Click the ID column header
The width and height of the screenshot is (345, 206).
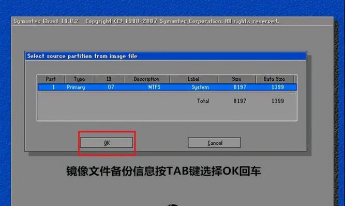click(x=109, y=79)
